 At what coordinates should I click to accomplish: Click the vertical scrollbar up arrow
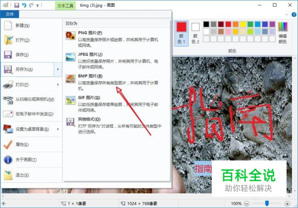pyautogui.click(x=295, y=59)
